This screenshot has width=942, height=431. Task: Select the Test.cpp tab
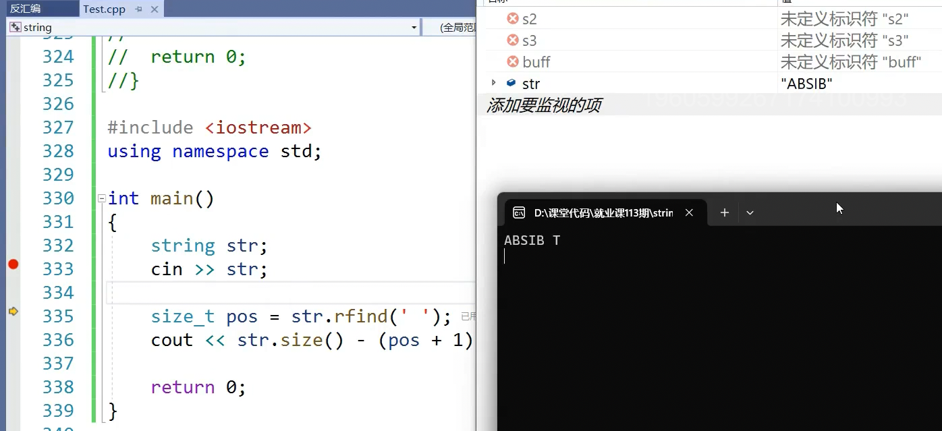coord(104,9)
